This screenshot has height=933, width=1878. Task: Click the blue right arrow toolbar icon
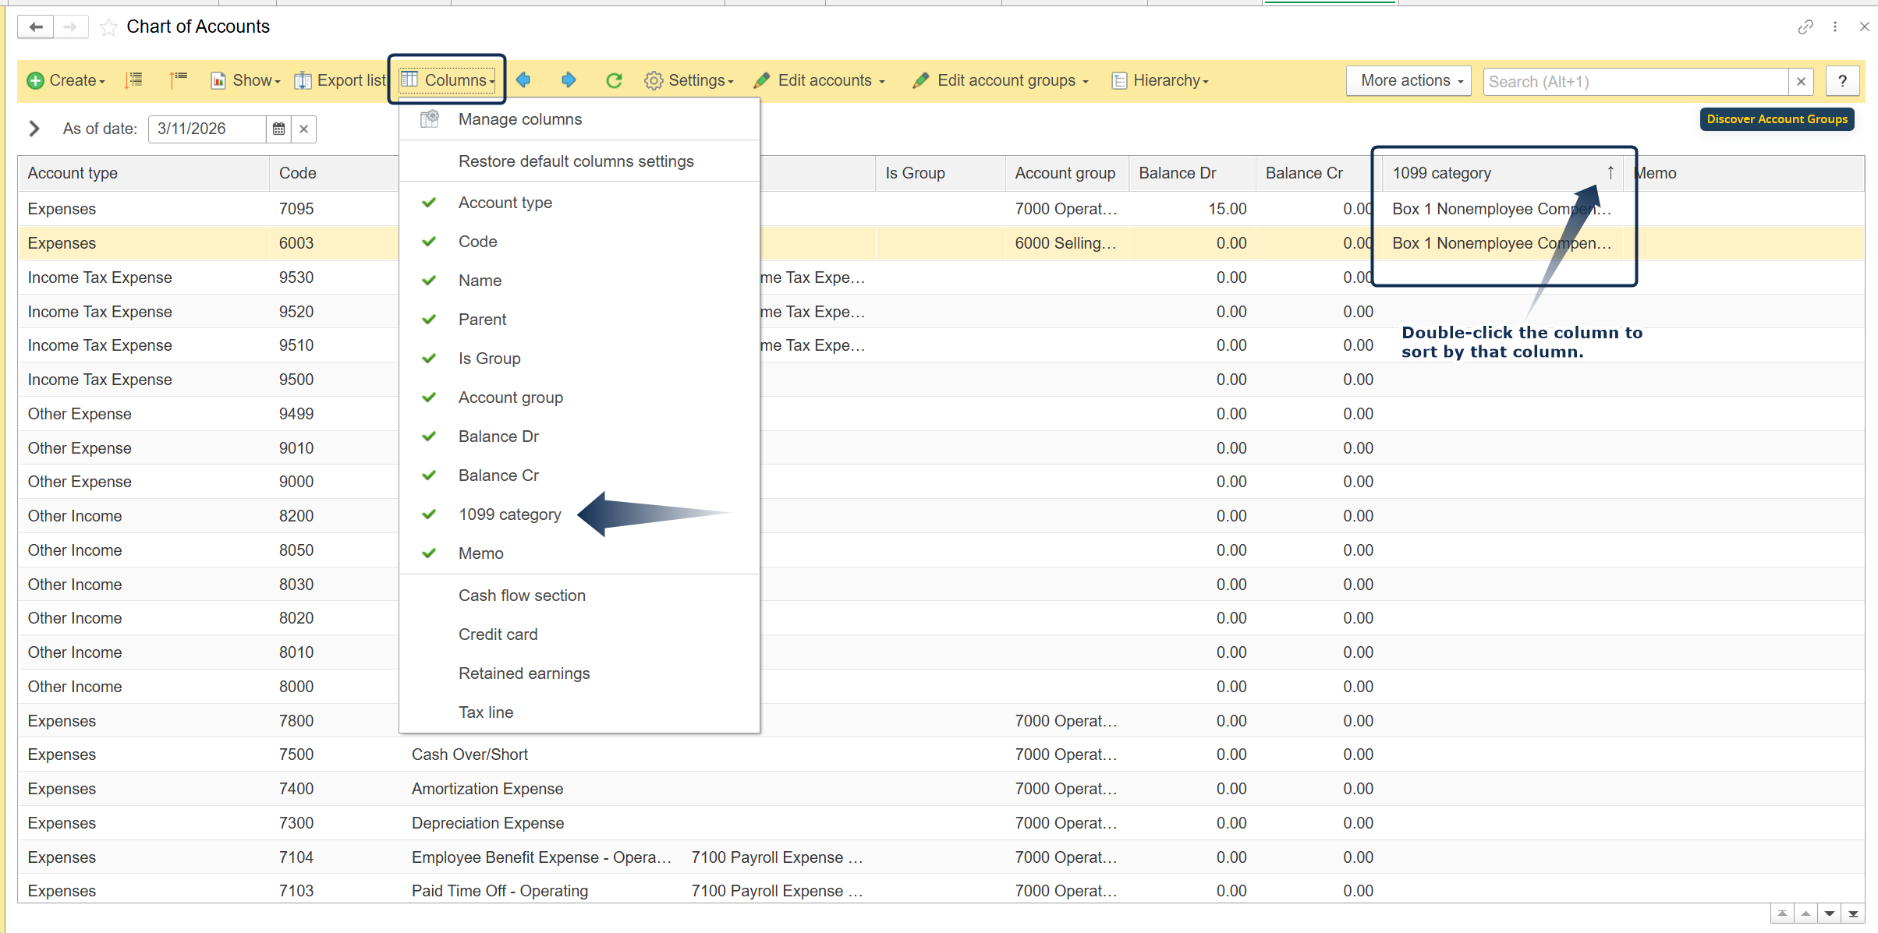pyautogui.click(x=569, y=80)
